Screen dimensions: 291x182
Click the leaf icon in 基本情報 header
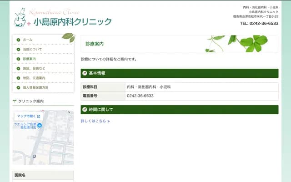pyautogui.click(x=85, y=73)
